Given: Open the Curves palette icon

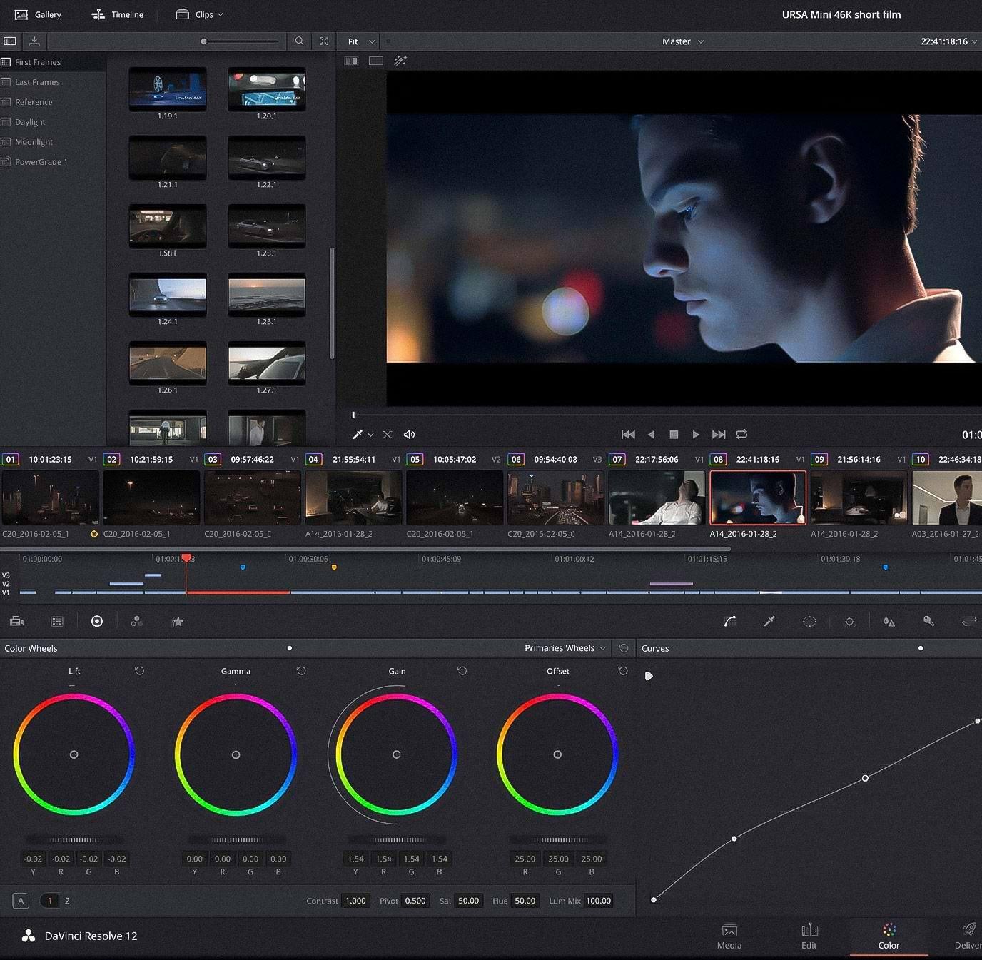Looking at the screenshot, I should coord(729,622).
